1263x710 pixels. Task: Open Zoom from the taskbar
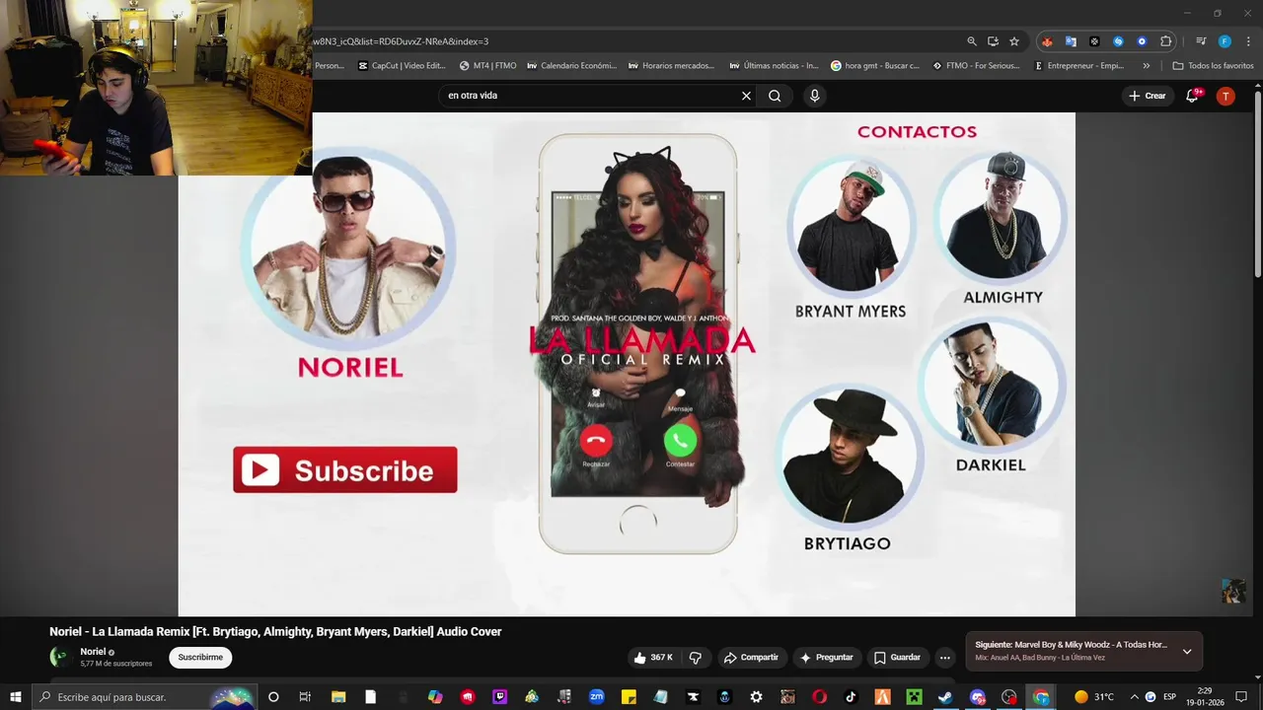click(596, 697)
